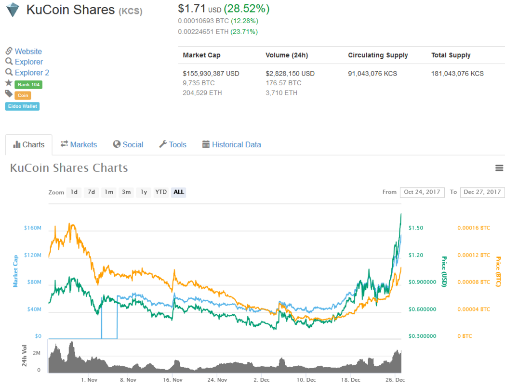505x385 pixels.
Task: Click the Market Cap column header
Action: coord(201,55)
